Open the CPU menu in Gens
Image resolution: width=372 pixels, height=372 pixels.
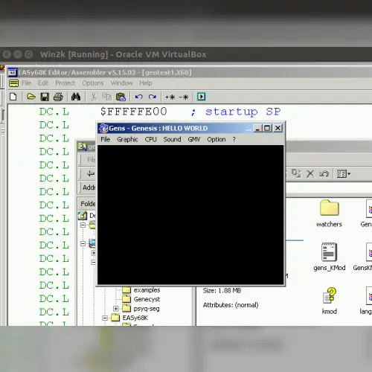[x=150, y=139]
